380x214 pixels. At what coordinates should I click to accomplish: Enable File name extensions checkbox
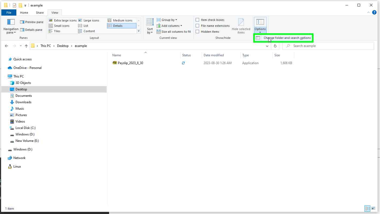pyautogui.click(x=198, y=26)
